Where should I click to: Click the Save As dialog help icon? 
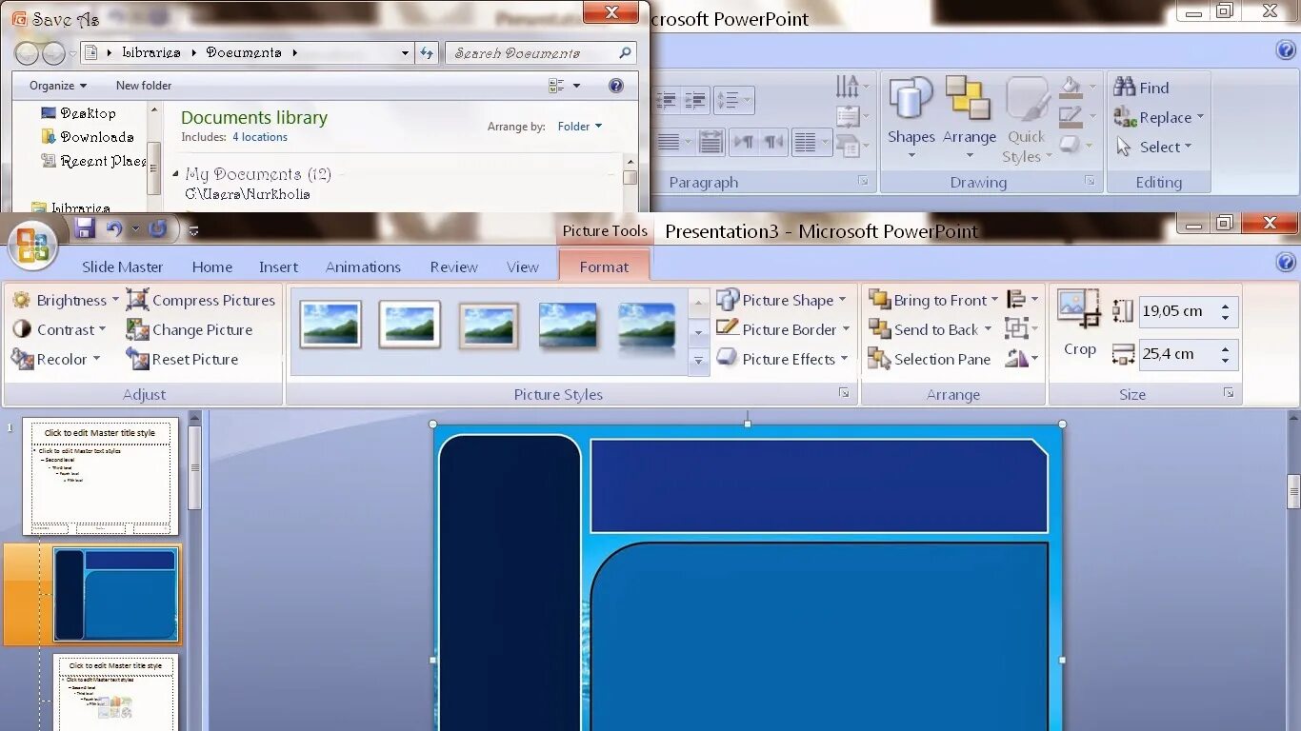pos(616,86)
